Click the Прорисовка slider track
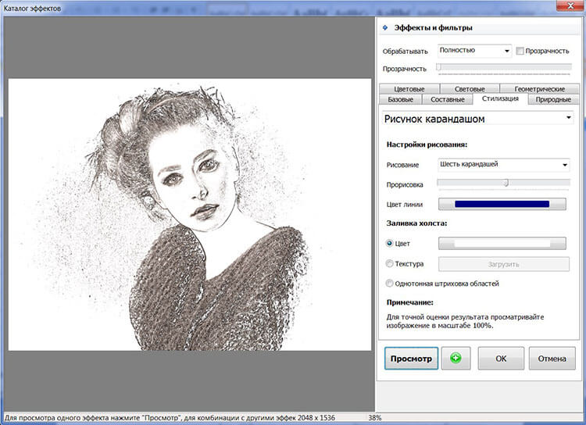Screen dimensions: 586x425 coord(502,184)
